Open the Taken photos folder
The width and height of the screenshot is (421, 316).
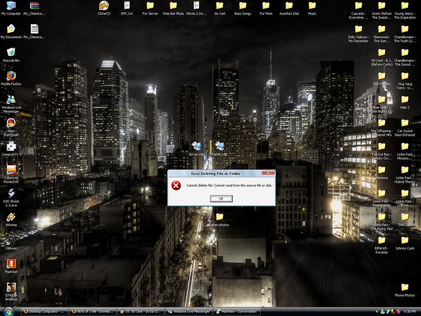(x=220, y=217)
